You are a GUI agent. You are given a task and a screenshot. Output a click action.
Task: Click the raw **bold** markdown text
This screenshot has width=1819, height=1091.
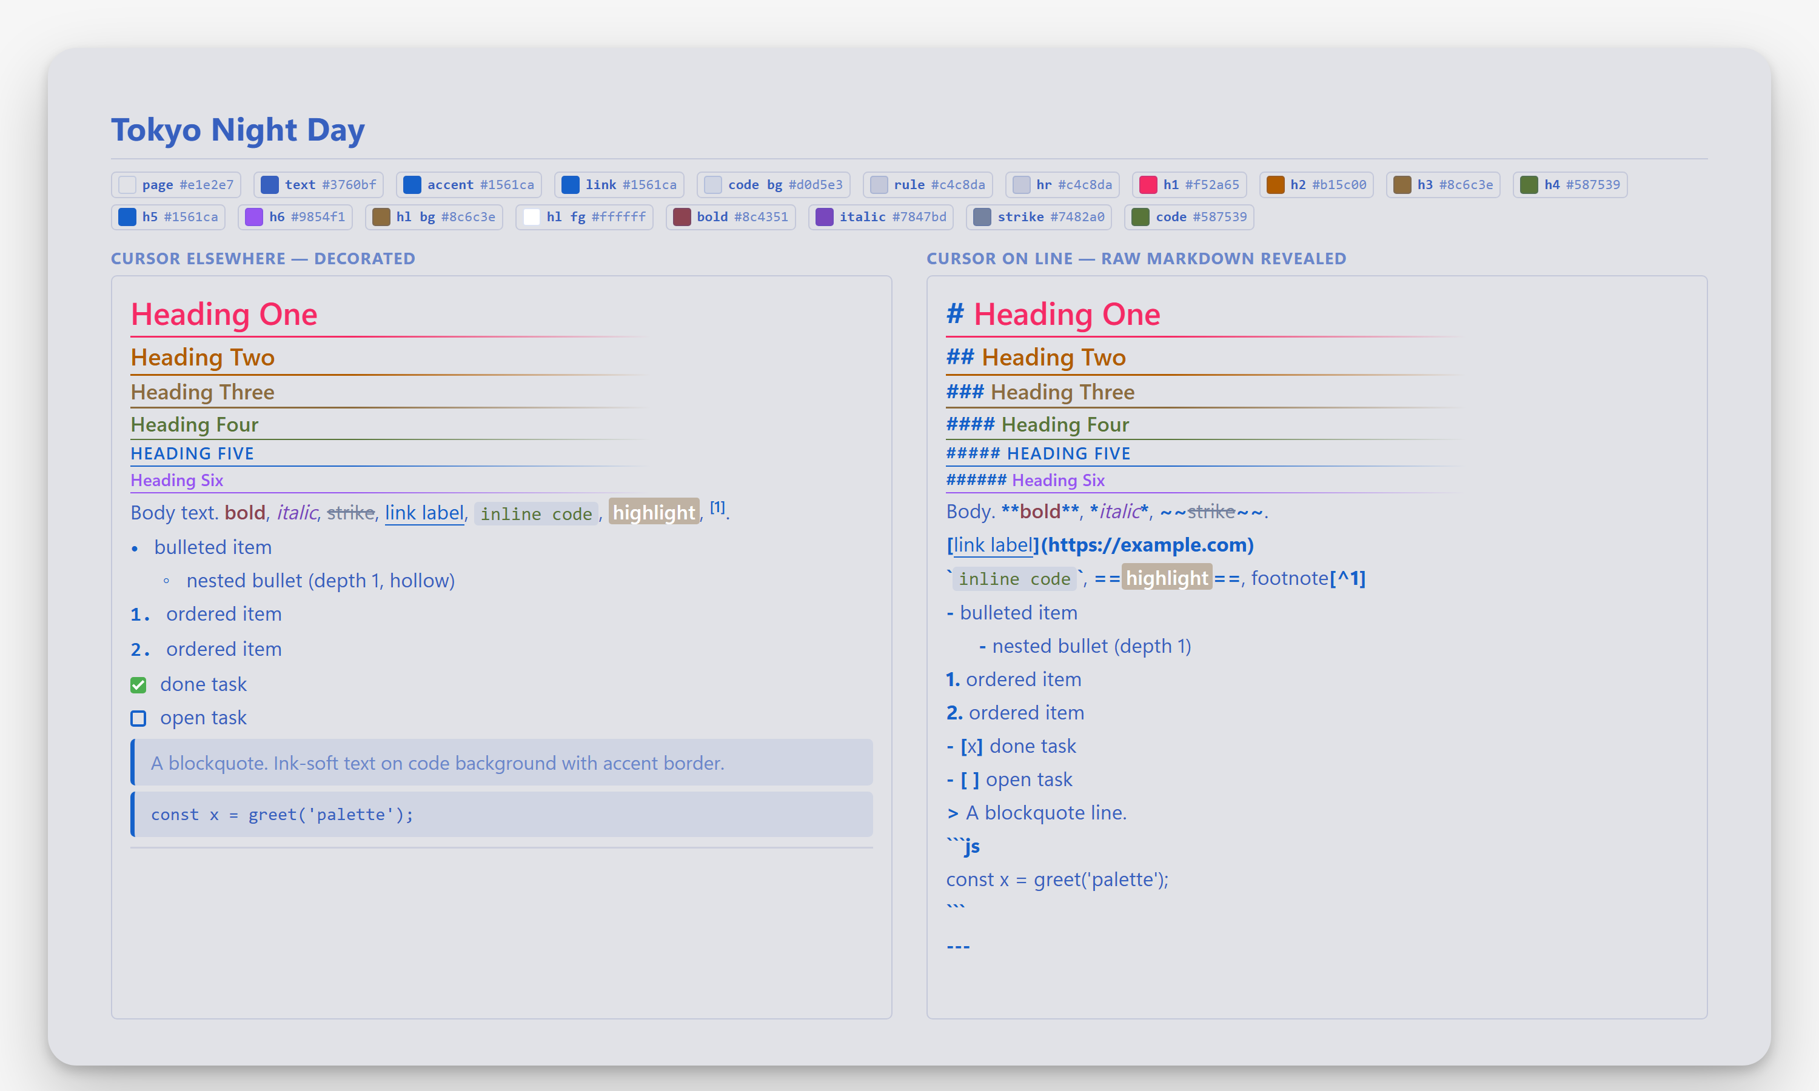click(1040, 511)
